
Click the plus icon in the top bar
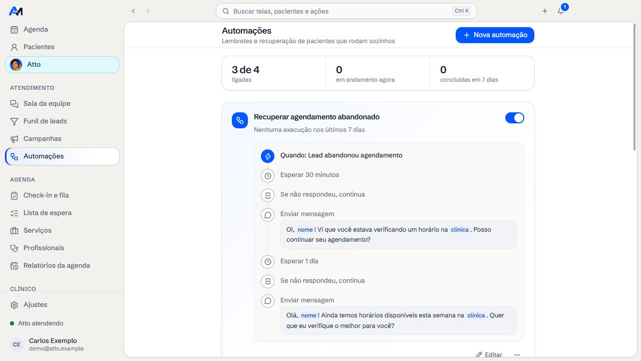[x=545, y=11]
